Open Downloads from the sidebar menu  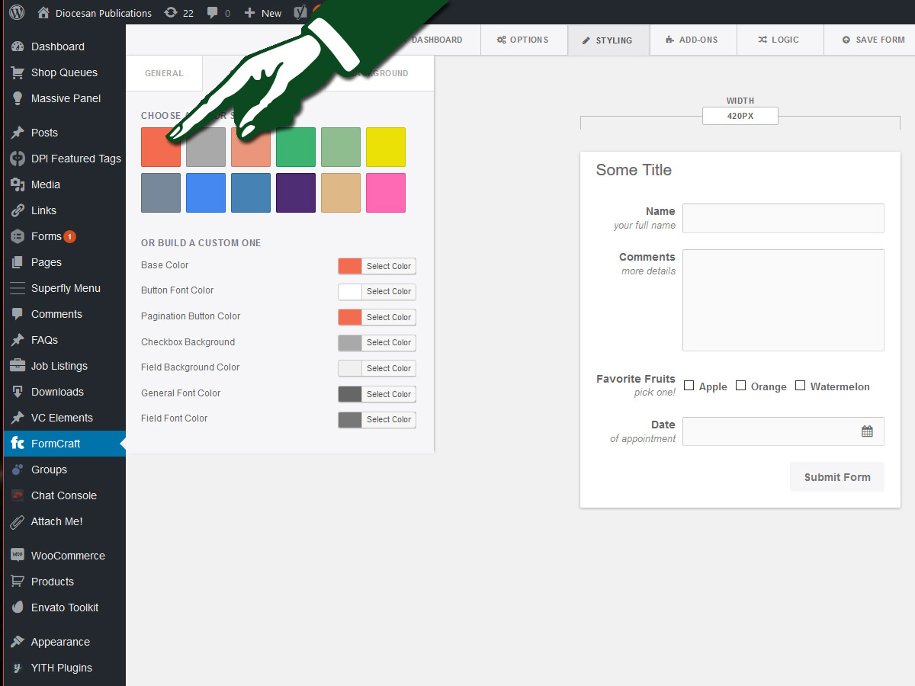coord(57,392)
